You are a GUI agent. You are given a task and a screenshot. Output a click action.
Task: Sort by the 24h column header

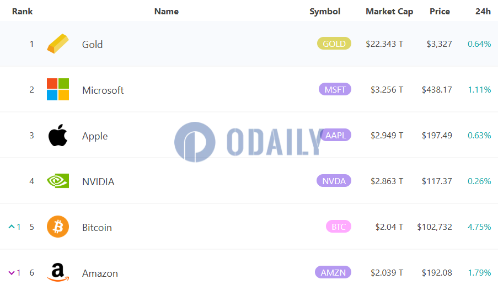coord(483,12)
